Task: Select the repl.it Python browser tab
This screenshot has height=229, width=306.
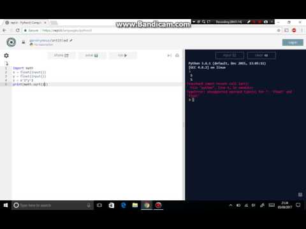Action: [25, 23]
